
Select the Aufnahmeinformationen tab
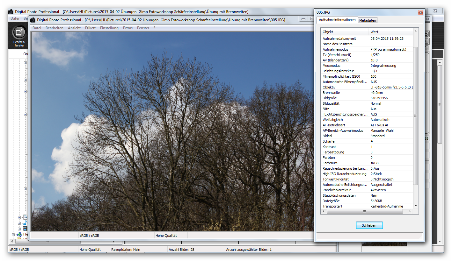[x=337, y=20]
